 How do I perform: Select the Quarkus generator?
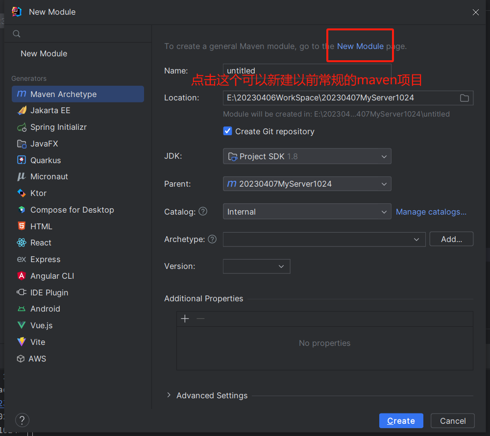coord(46,160)
